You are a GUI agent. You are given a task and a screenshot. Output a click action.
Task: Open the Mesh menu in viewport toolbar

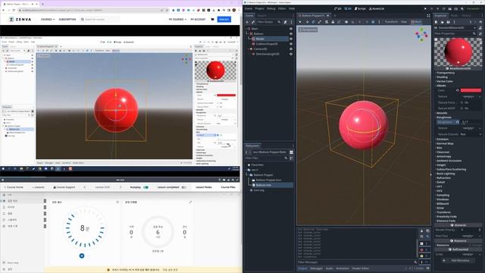tap(416, 22)
